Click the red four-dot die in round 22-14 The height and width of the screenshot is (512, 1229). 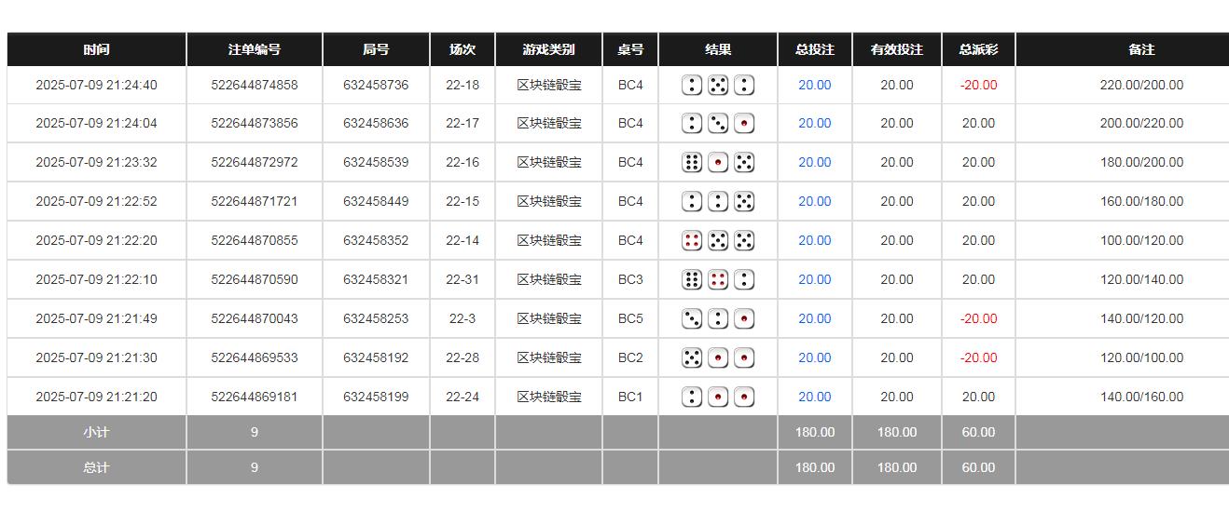pos(692,240)
